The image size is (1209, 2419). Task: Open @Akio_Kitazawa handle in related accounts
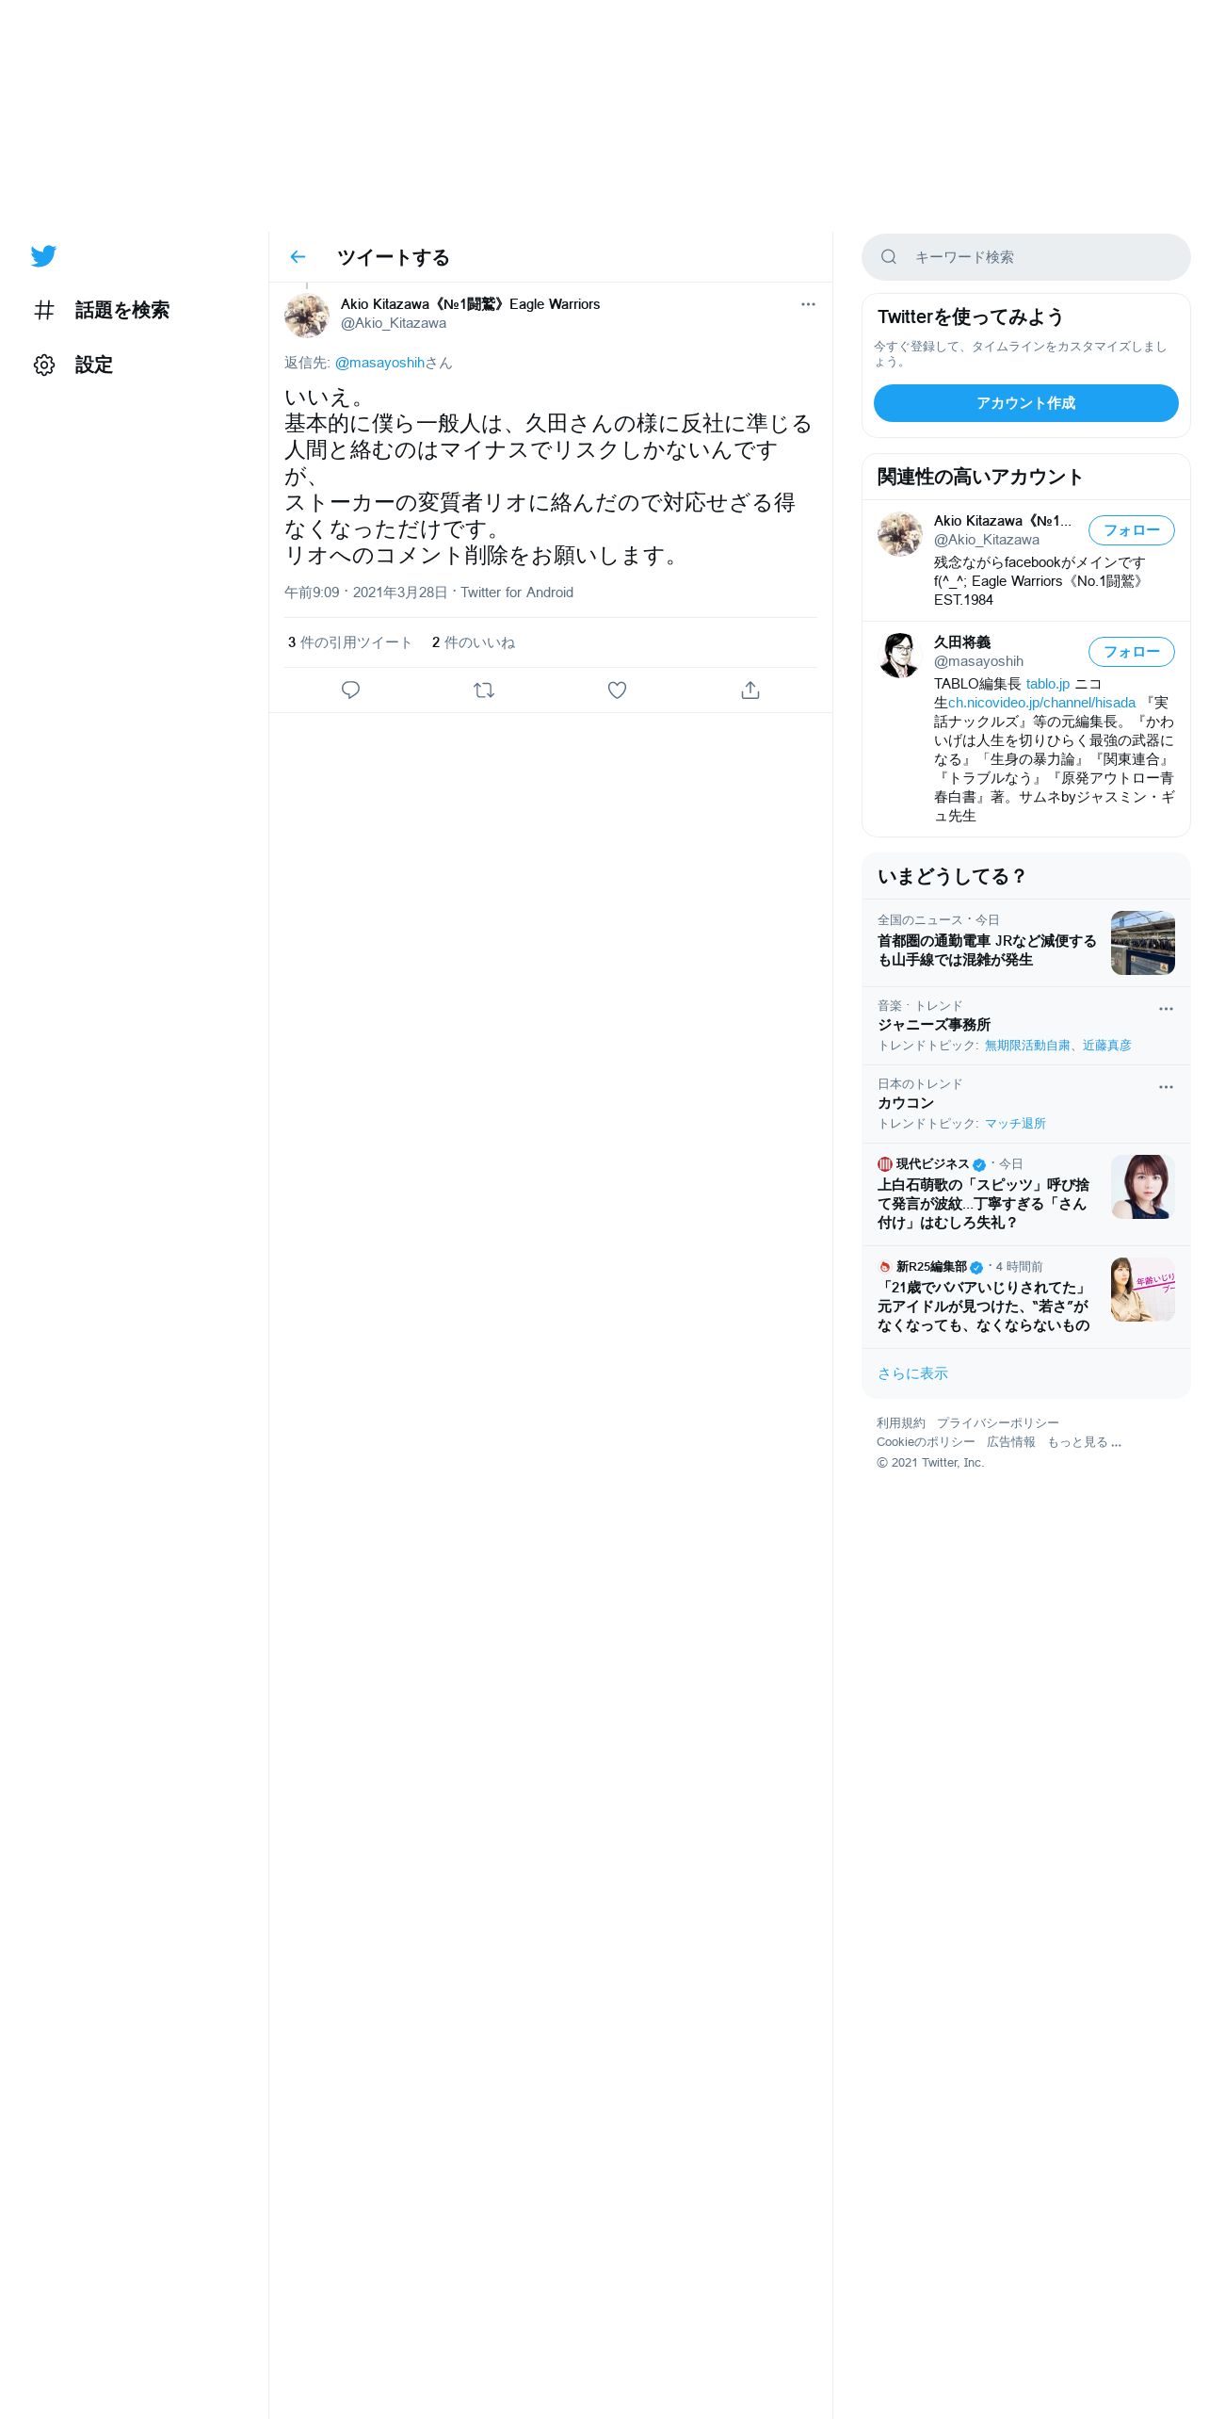(987, 540)
